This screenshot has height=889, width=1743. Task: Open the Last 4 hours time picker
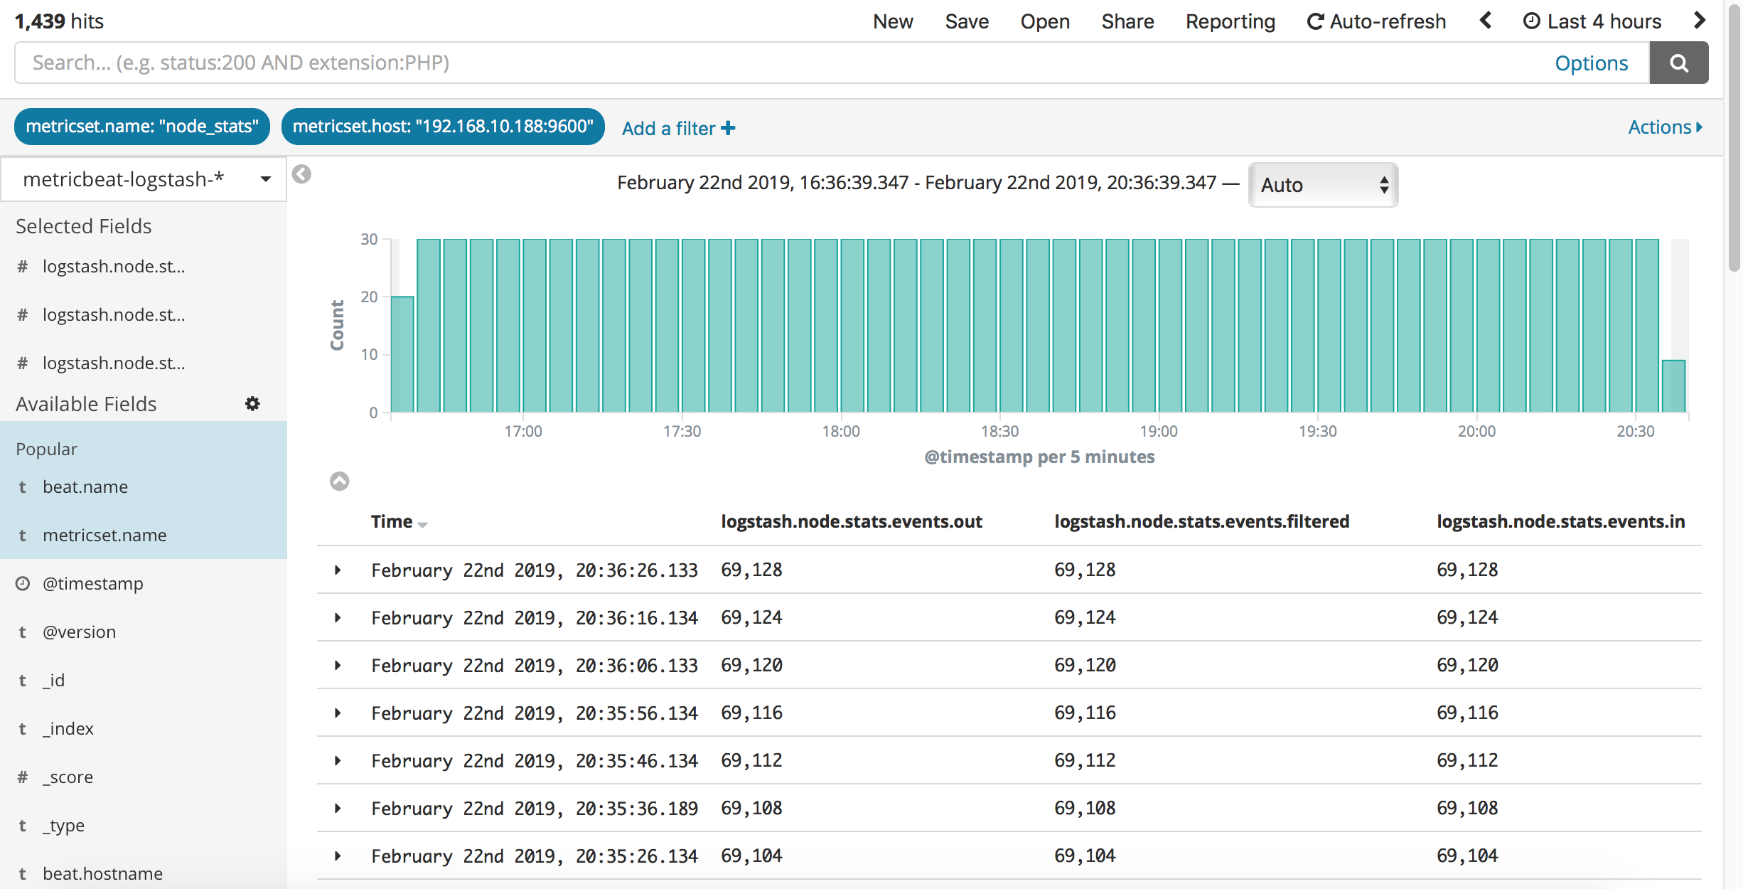click(x=1592, y=21)
